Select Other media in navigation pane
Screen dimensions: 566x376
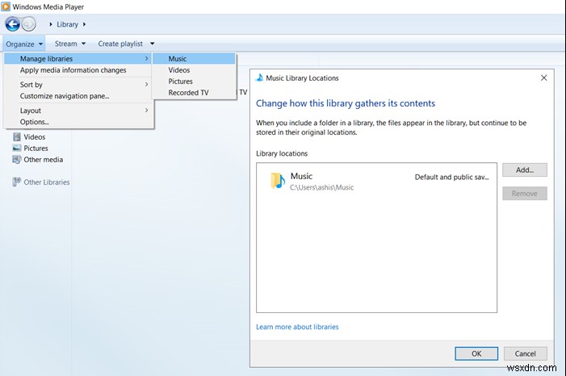[44, 159]
